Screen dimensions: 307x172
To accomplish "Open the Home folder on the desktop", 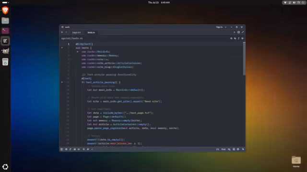I will 296,162.
